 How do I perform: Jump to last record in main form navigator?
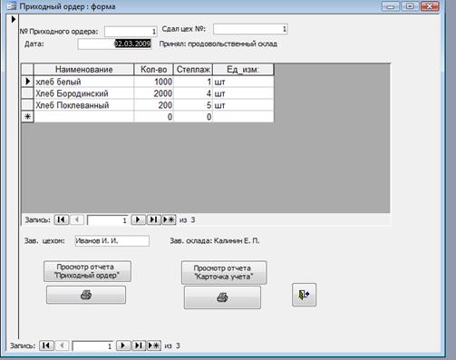tap(139, 345)
